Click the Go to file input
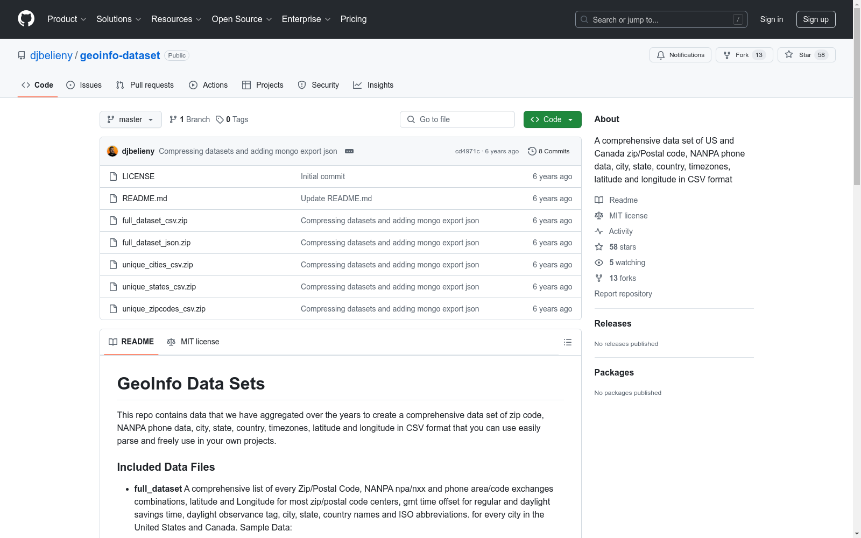 click(457, 119)
